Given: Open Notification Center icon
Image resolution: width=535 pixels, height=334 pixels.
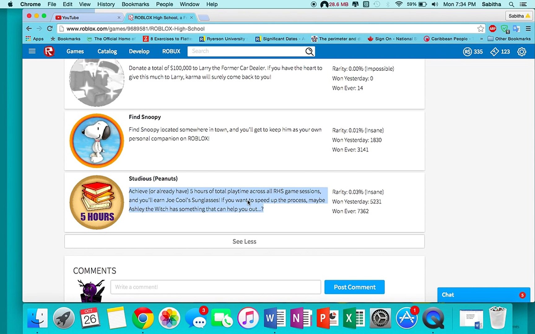Looking at the screenshot, I should pos(524,4).
